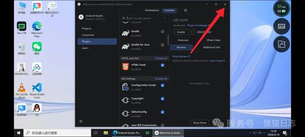This screenshot has width=305, height=137.
Task: Open the search options three-dot menu
Action: [x=165, y=18]
